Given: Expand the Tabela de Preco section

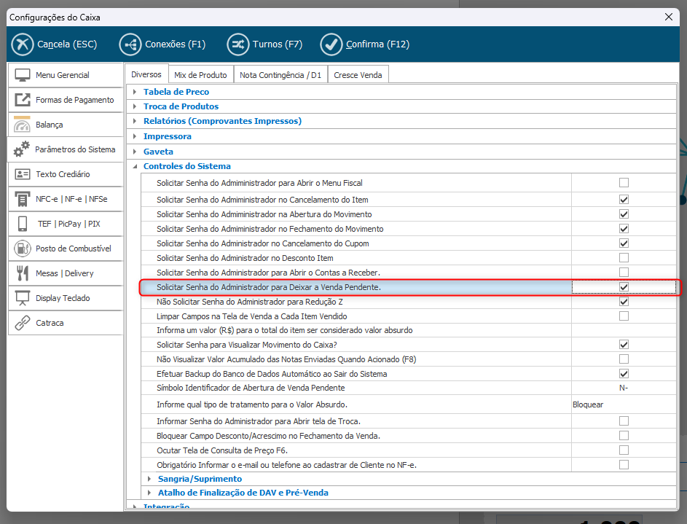Looking at the screenshot, I should click(x=135, y=92).
